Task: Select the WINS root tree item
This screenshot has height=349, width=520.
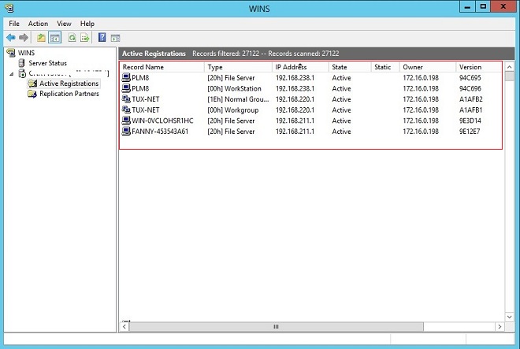Action: 26,53
